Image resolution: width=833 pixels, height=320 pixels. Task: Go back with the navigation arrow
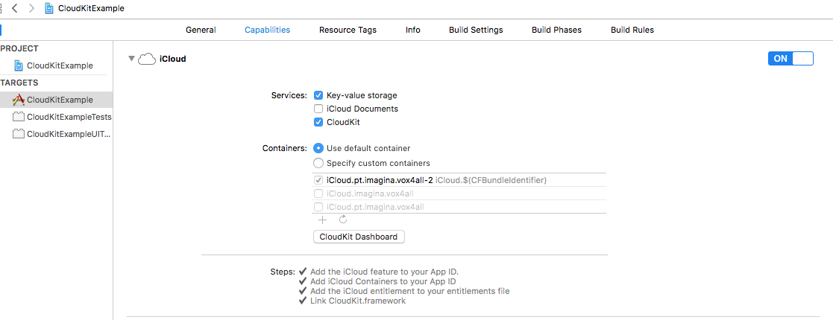point(14,8)
